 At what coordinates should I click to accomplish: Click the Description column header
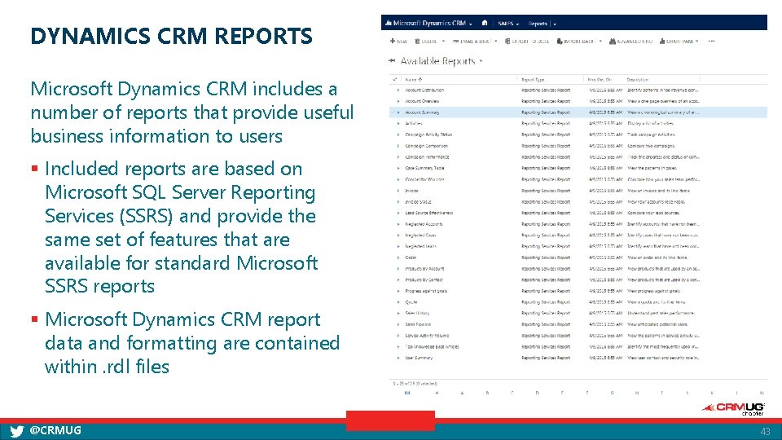pyautogui.click(x=637, y=79)
